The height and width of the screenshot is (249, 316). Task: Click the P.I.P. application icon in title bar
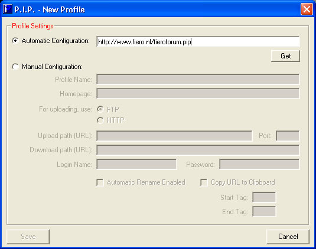(x=8, y=9)
